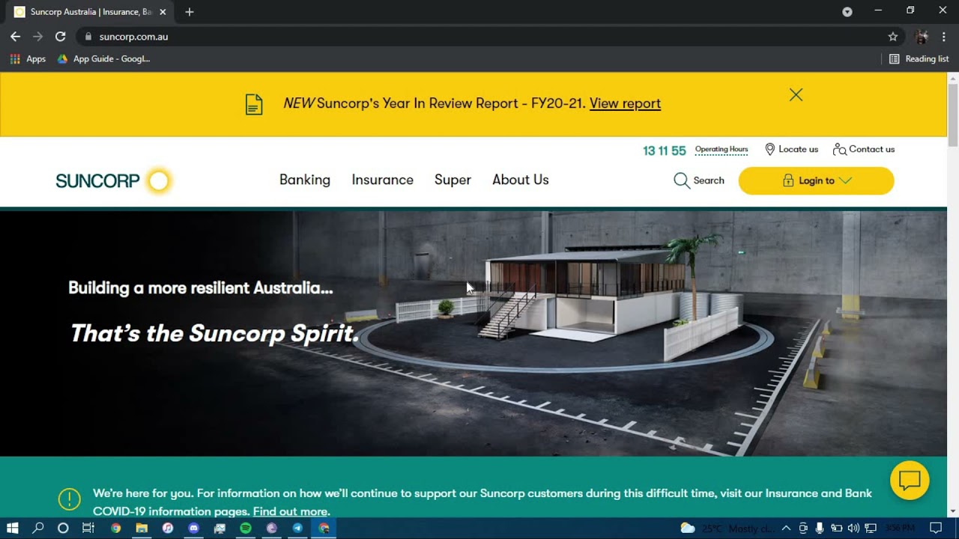
Task: Click the Suncorp logo
Action: pyautogui.click(x=114, y=180)
